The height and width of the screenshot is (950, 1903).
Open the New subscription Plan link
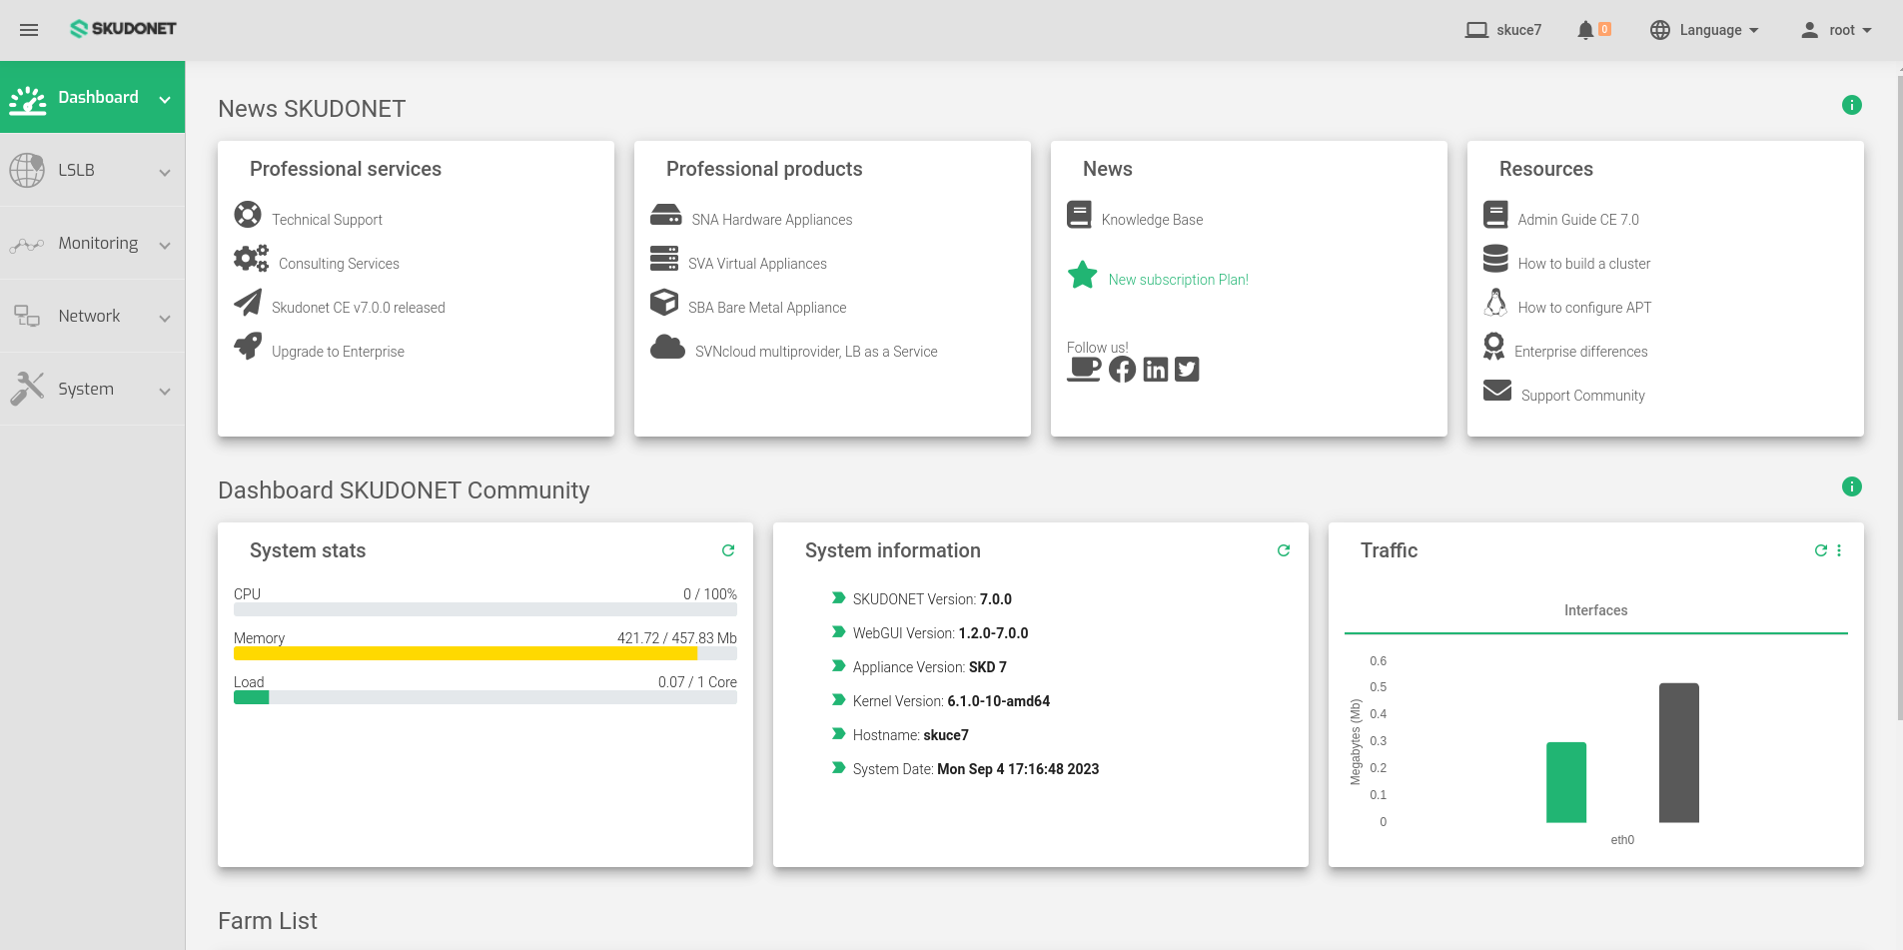pos(1179,279)
